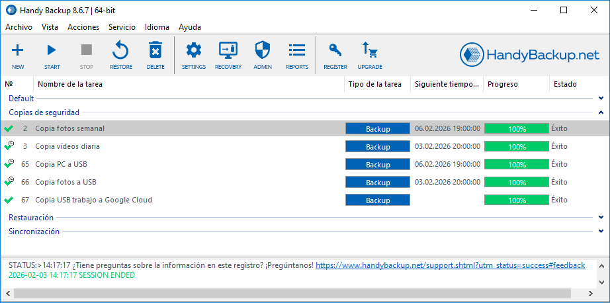Open SETTINGS gear icon
Screen dimensions: 610x303
194,51
